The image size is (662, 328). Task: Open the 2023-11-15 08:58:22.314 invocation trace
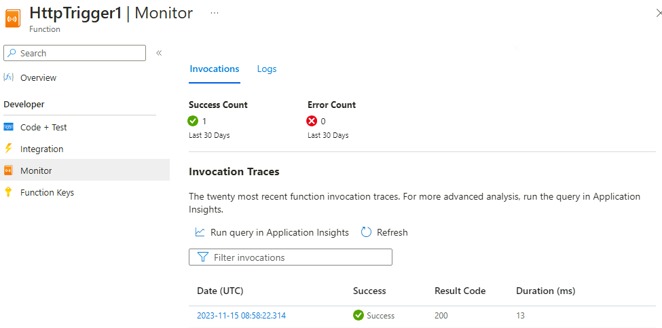[242, 316]
